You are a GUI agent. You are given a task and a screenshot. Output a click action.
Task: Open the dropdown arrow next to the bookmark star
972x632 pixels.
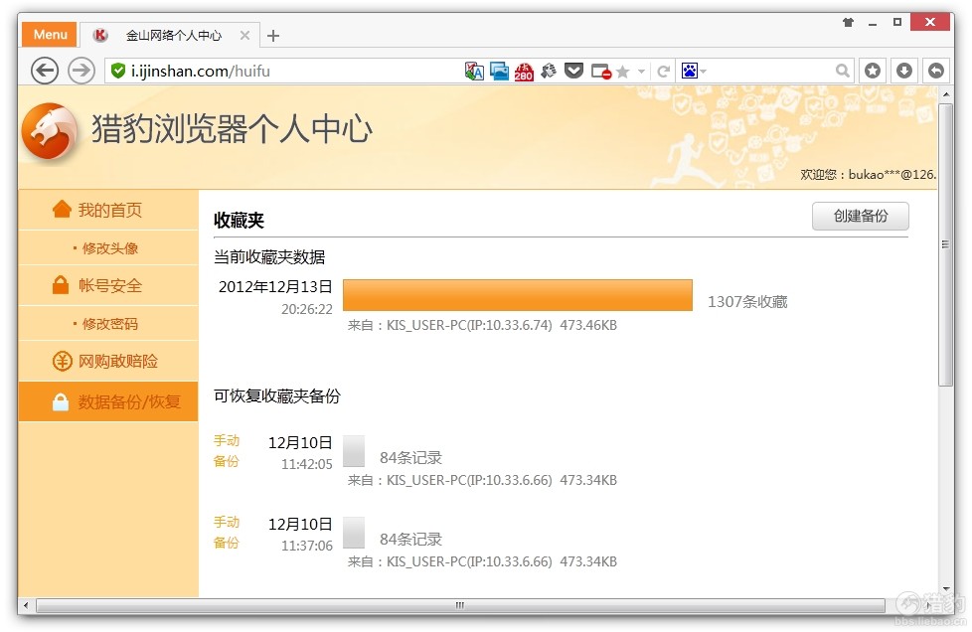pos(639,71)
